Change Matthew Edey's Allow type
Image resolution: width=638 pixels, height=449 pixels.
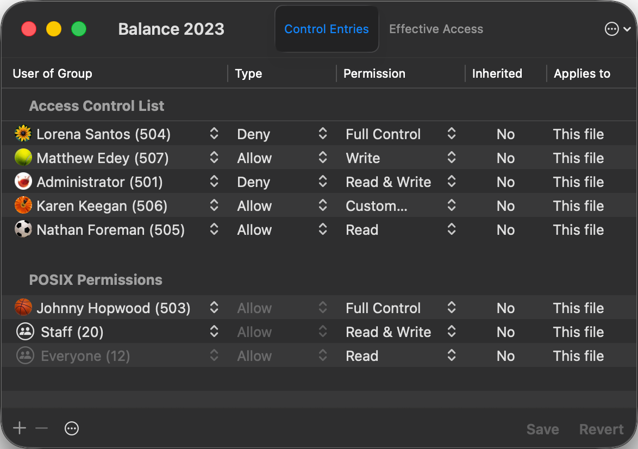click(x=323, y=158)
